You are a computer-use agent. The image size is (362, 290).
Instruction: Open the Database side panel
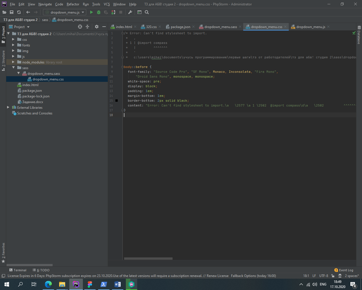click(359, 35)
